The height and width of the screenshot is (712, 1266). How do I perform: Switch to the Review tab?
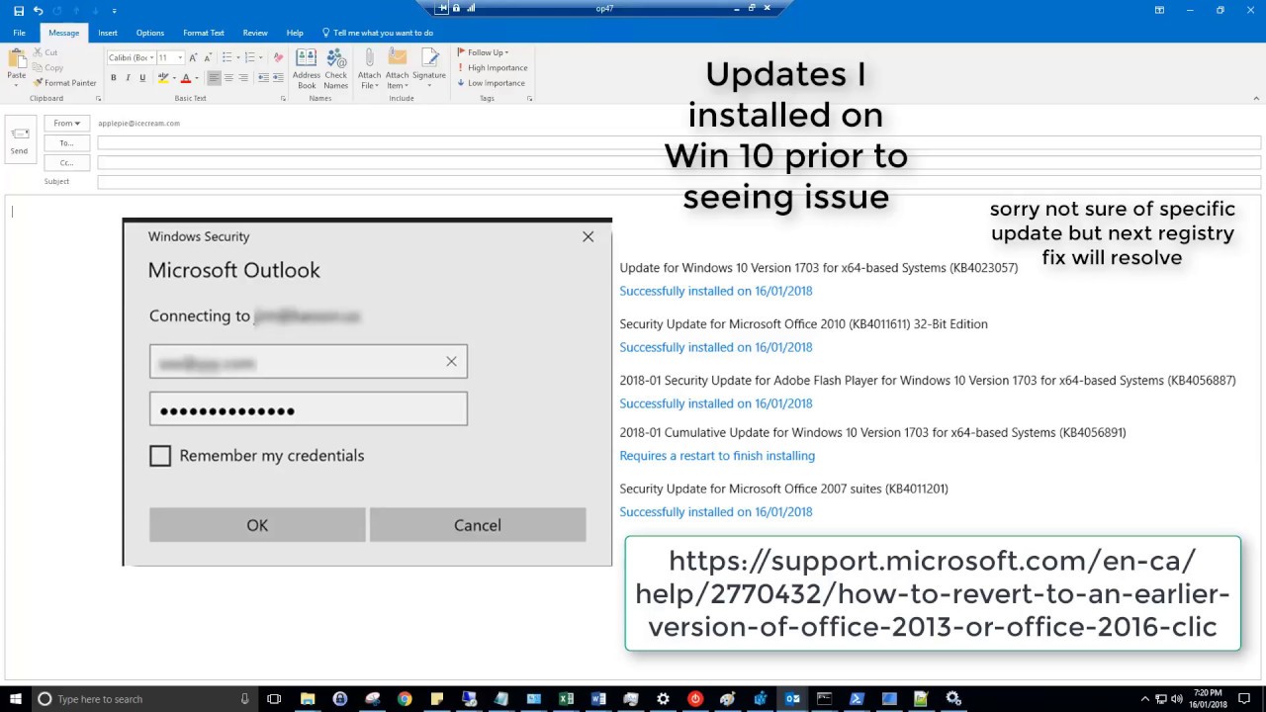pos(255,33)
